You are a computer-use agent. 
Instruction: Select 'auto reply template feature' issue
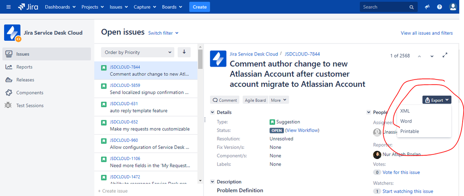click(x=146, y=107)
